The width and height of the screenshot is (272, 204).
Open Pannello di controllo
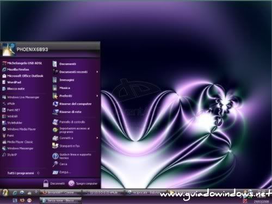coord(69,122)
